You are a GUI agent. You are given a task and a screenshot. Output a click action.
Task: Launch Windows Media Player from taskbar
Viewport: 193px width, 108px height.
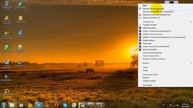21,105
